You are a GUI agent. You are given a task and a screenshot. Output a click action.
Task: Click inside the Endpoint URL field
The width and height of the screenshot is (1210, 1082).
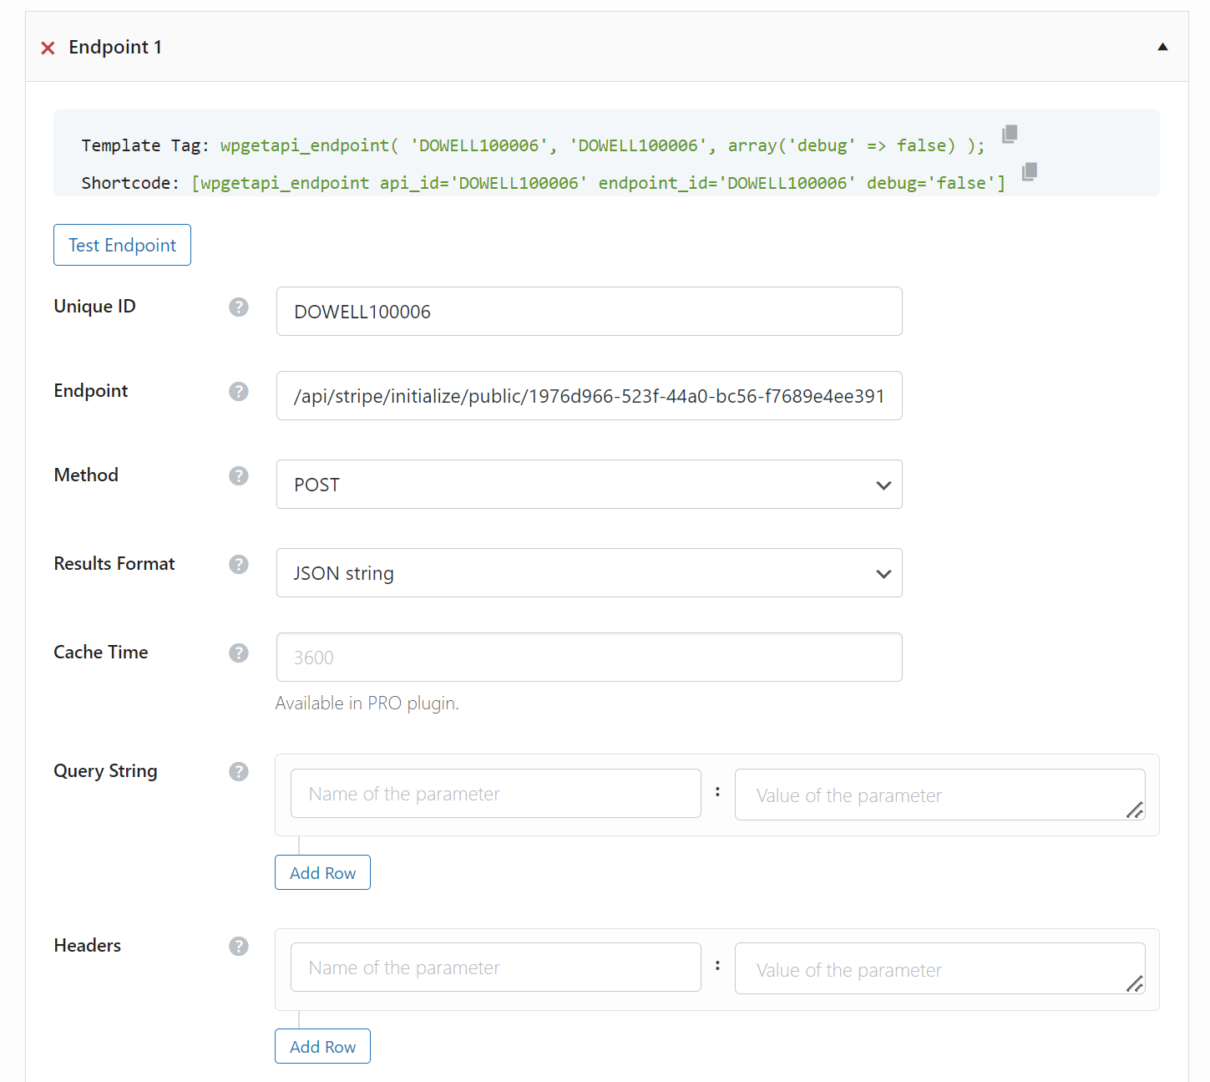[589, 395]
